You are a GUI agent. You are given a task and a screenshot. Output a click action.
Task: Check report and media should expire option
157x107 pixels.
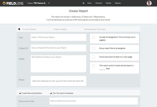pos(93,66)
